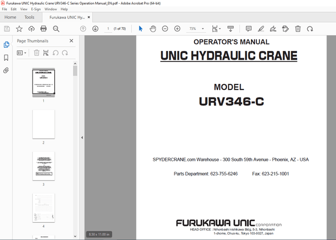Show the Attachments paperclip panel

[6, 70]
